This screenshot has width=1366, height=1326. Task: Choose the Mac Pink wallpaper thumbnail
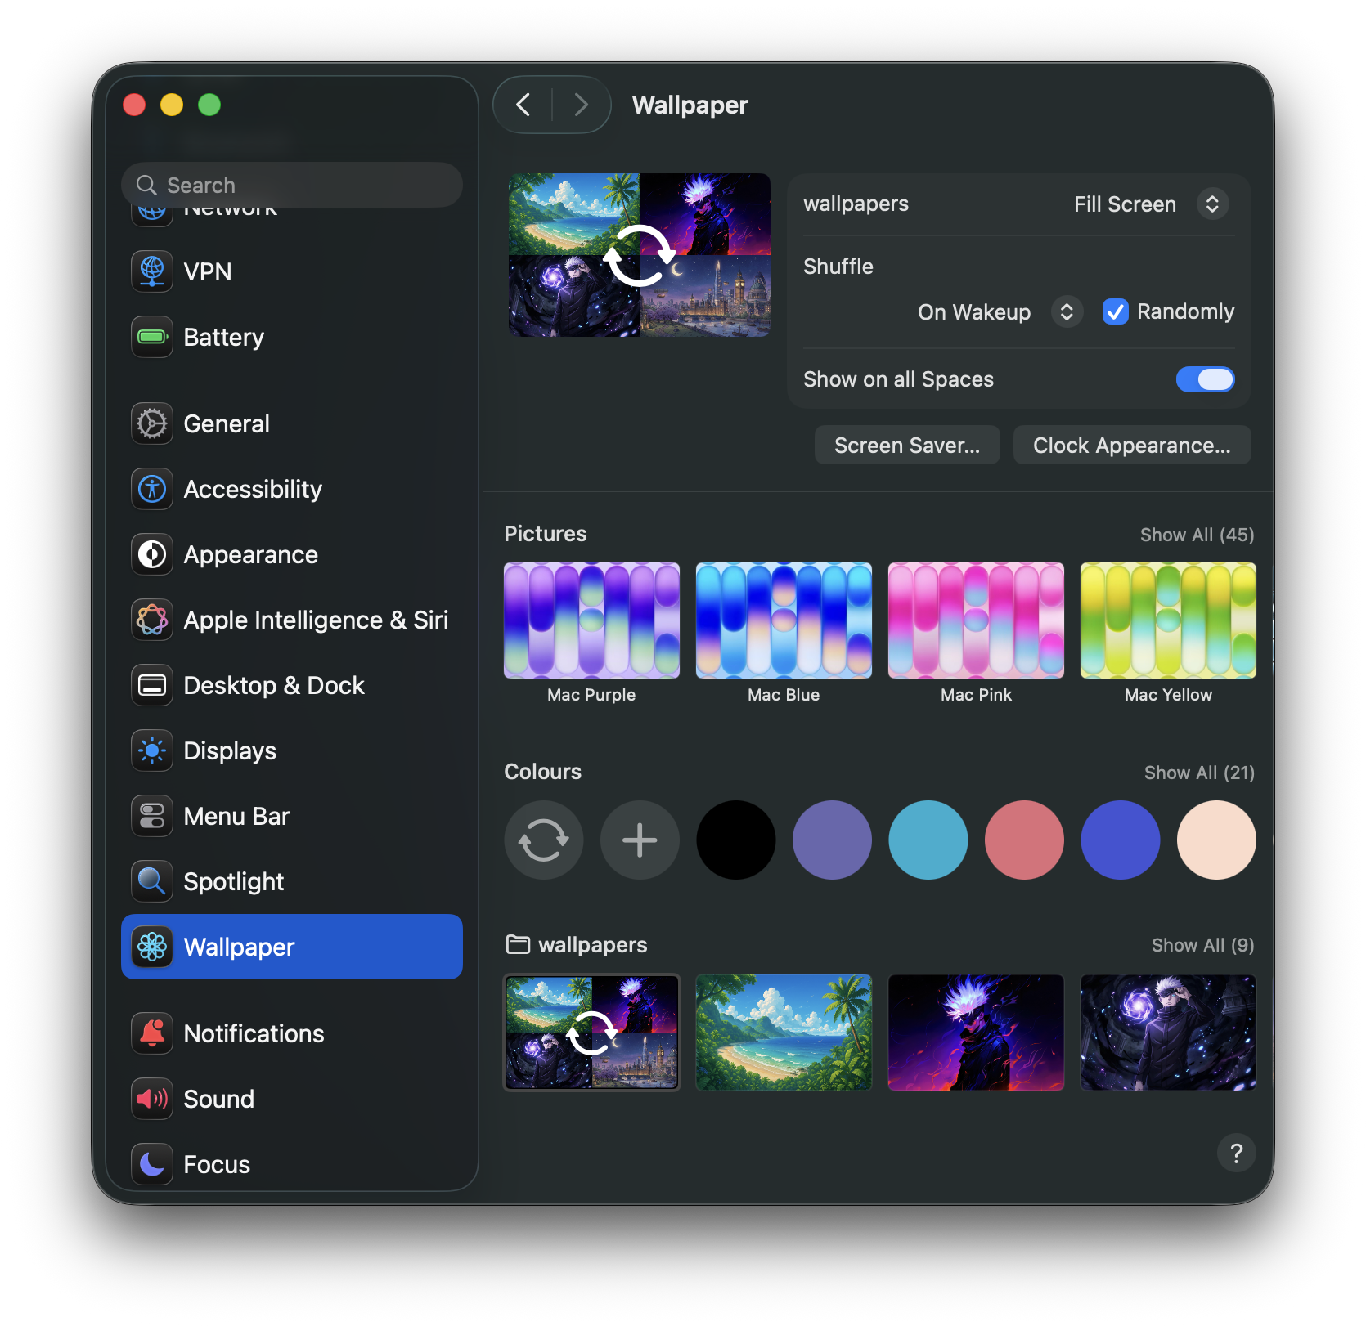coord(976,620)
